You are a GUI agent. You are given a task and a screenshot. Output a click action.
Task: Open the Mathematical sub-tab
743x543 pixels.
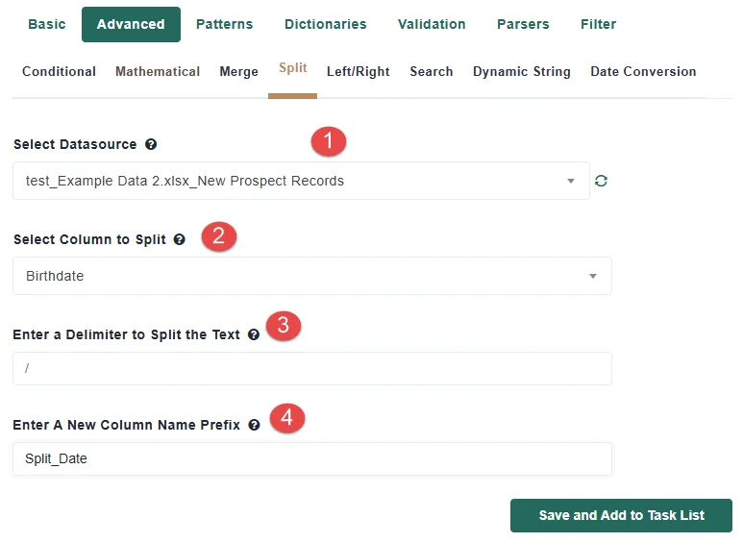[158, 71]
